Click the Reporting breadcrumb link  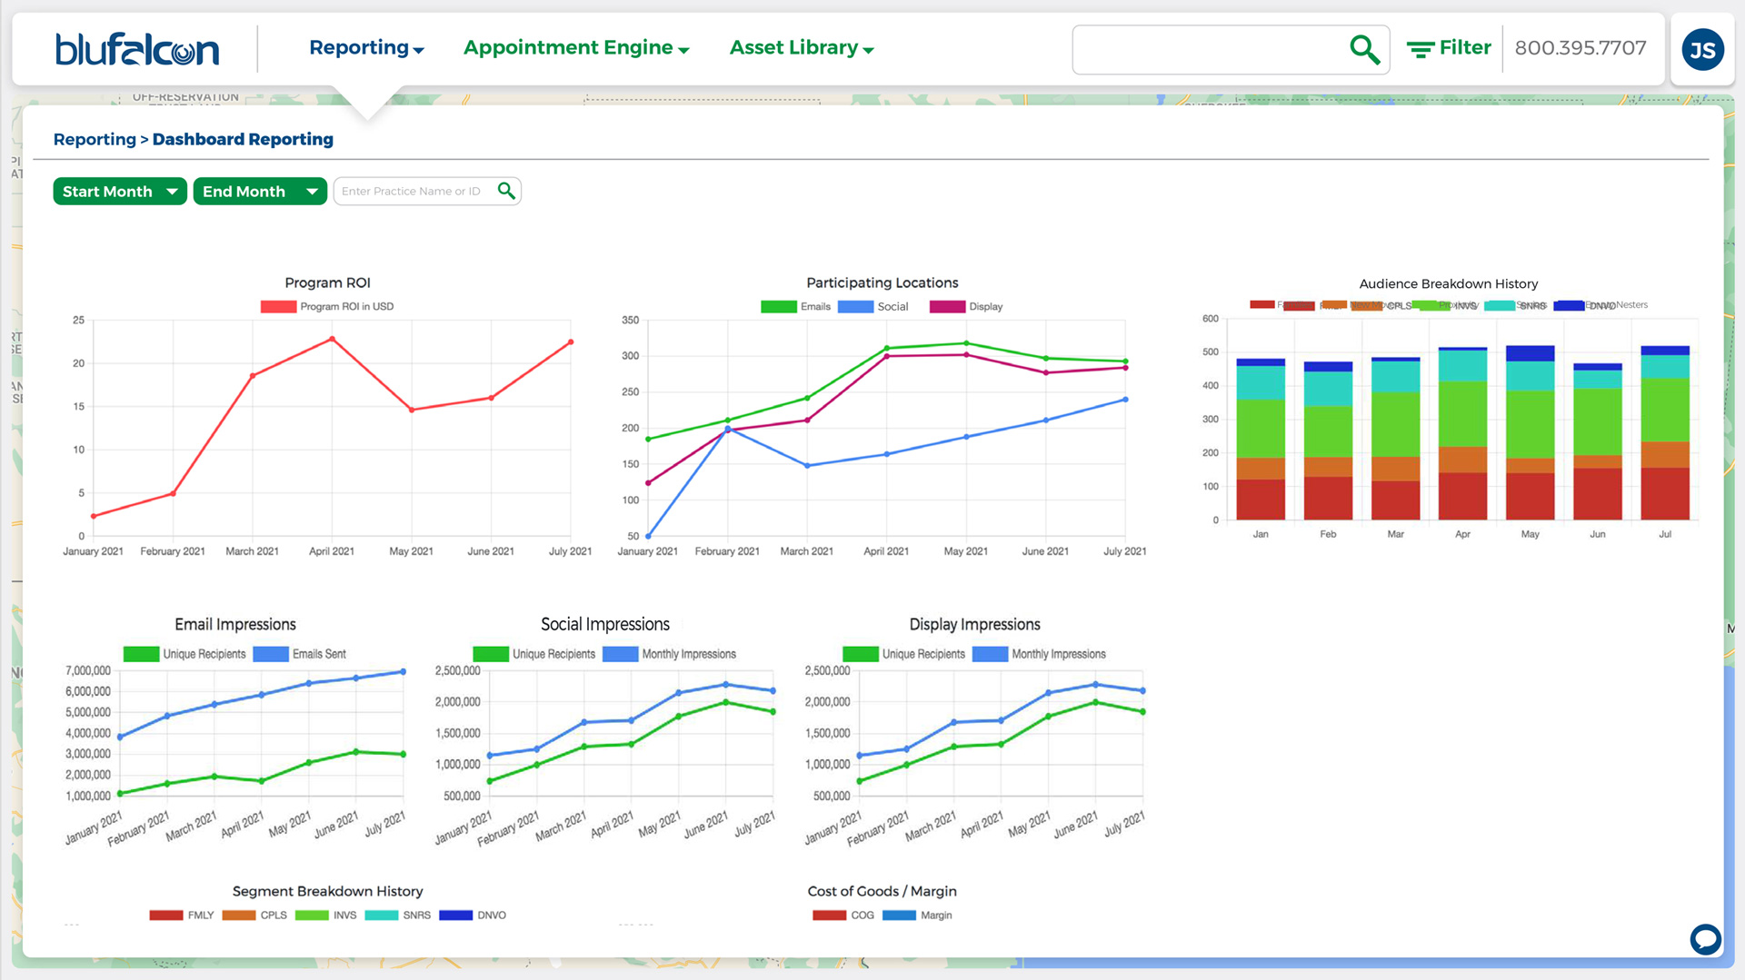(95, 139)
